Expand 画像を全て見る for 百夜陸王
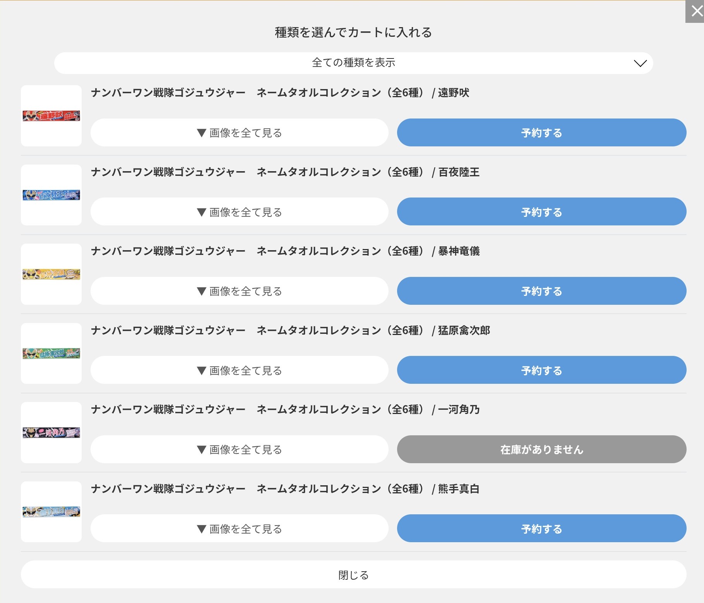The width and height of the screenshot is (704, 603). 239,212
